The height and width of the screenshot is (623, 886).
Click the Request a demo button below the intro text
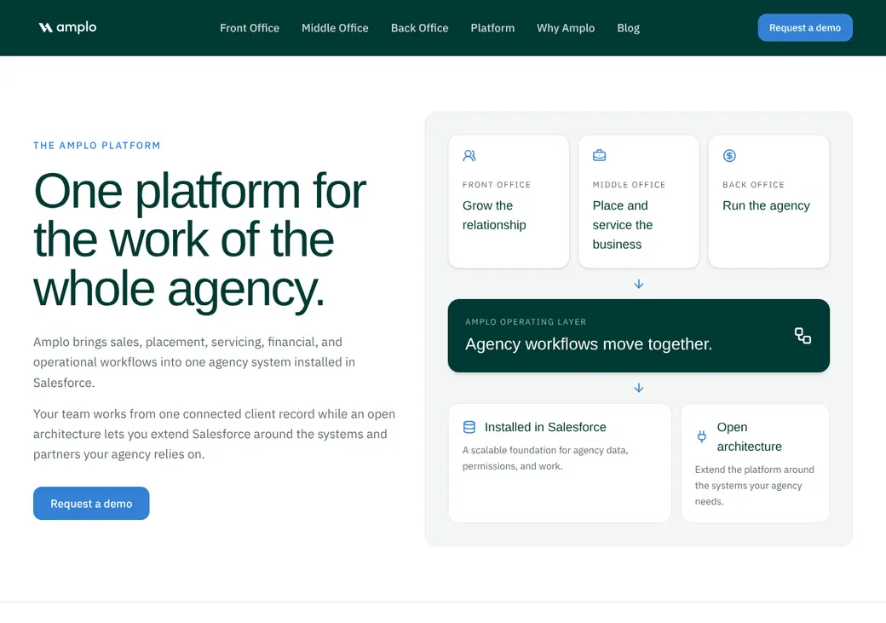[91, 503]
